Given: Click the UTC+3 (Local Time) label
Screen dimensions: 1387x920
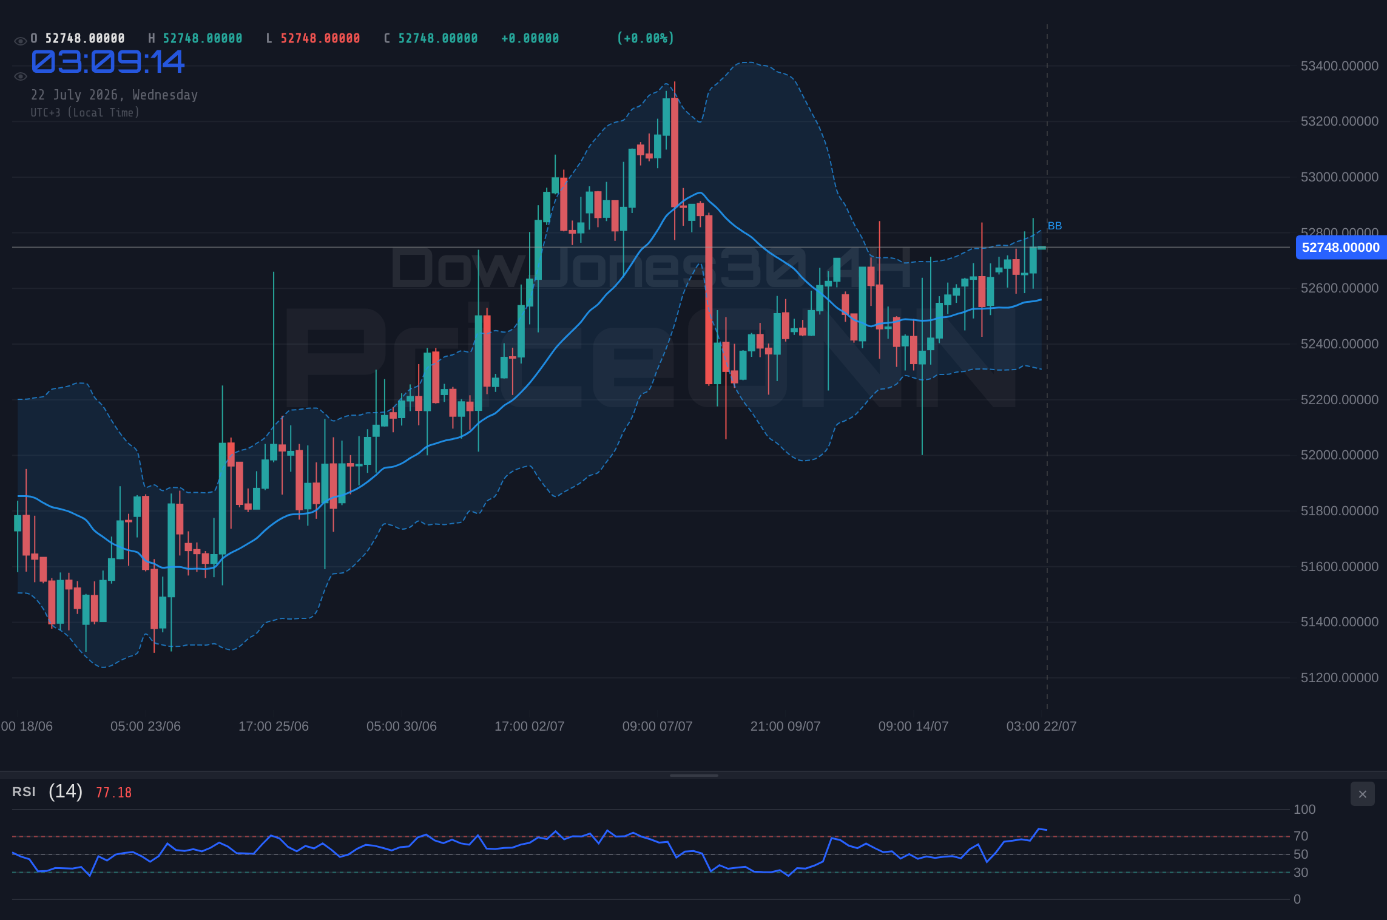Looking at the screenshot, I should coord(85,112).
